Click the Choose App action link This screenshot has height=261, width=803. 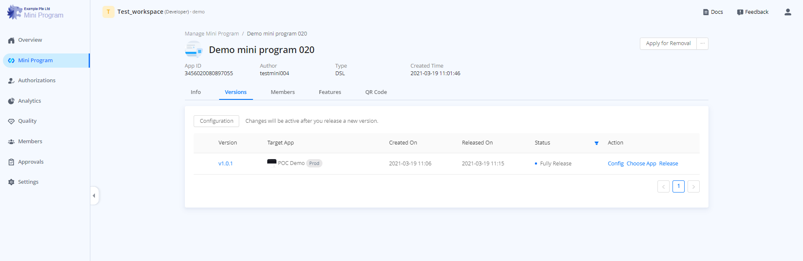pos(641,164)
